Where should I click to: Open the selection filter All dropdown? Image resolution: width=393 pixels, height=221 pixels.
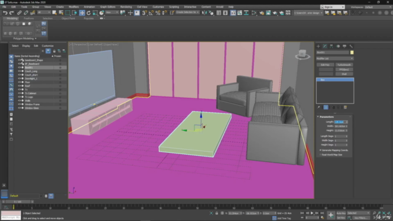[x=44, y=12]
